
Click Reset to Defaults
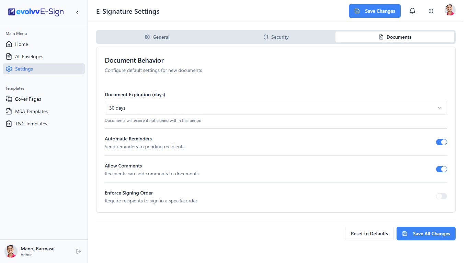pyautogui.click(x=369, y=234)
